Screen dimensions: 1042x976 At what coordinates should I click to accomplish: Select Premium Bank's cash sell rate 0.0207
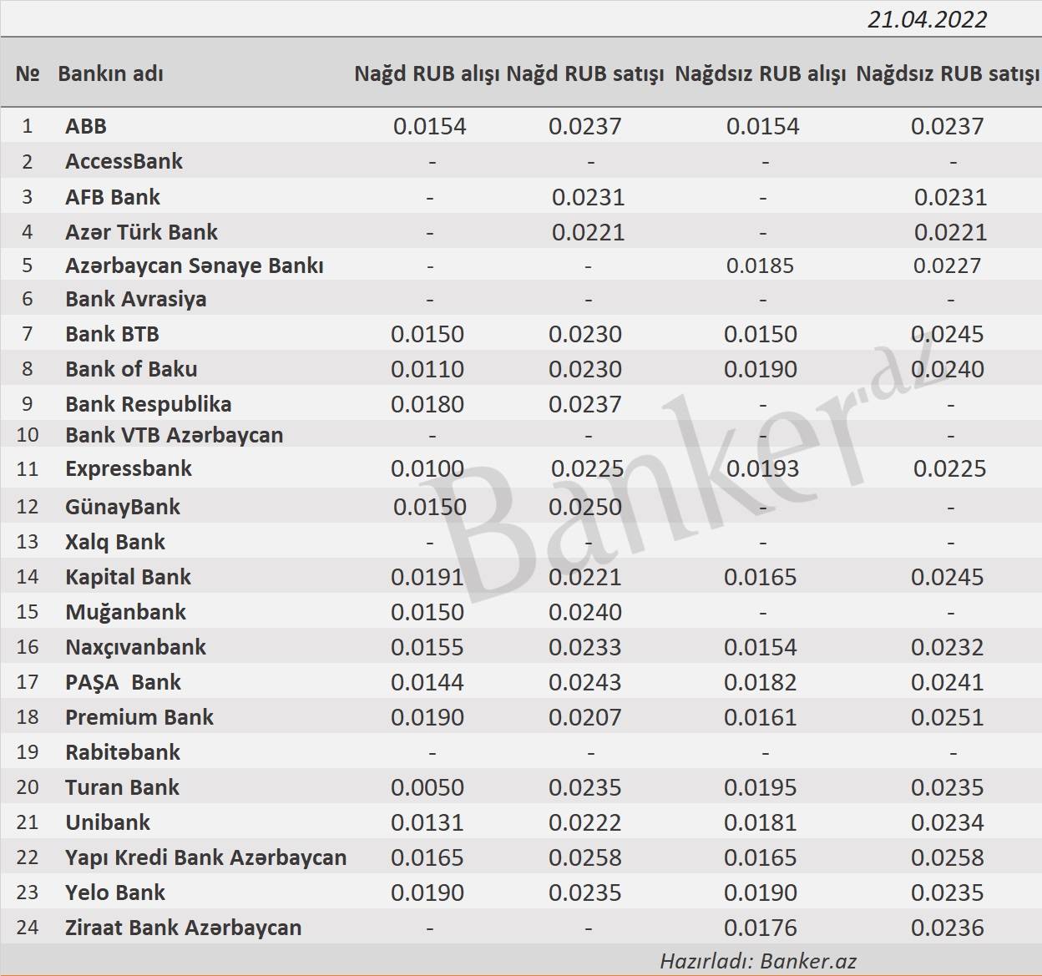click(x=585, y=717)
